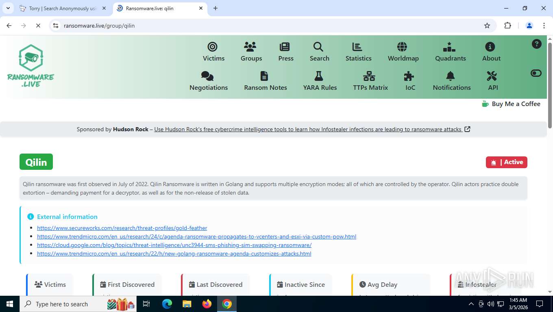This screenshot has height=312, width=553.
Task: Open the secureworks gold-feather link
Action: [122, 228]
